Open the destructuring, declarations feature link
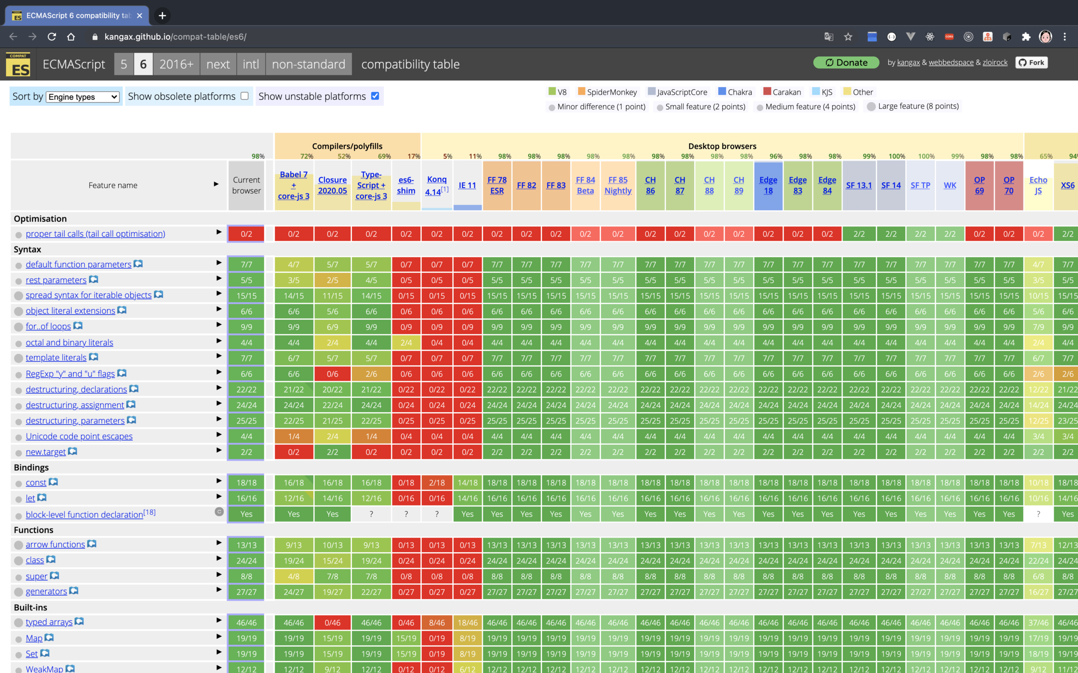 coord(76,389)
